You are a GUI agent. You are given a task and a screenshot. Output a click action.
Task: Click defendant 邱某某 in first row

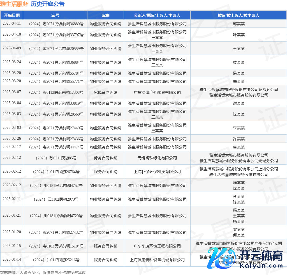(239, 24)
